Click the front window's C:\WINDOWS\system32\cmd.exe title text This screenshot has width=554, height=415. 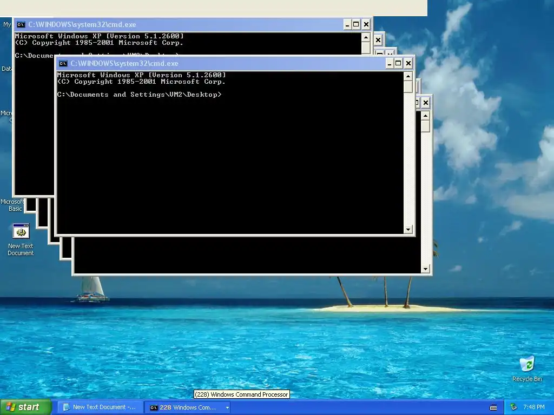pos(124,64)
